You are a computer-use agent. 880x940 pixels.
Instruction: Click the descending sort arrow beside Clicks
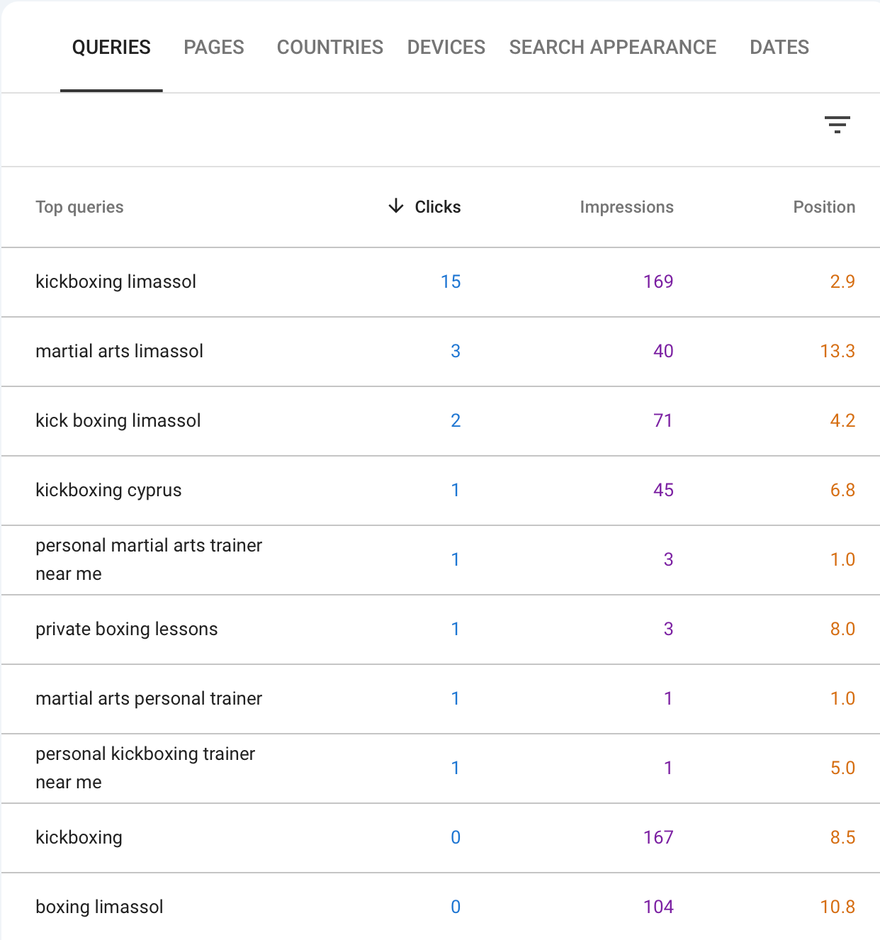[x=396, y=207]
